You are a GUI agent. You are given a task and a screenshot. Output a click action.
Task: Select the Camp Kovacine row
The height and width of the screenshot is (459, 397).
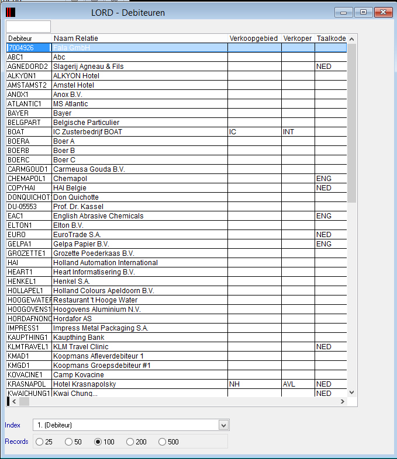point(177,375)
